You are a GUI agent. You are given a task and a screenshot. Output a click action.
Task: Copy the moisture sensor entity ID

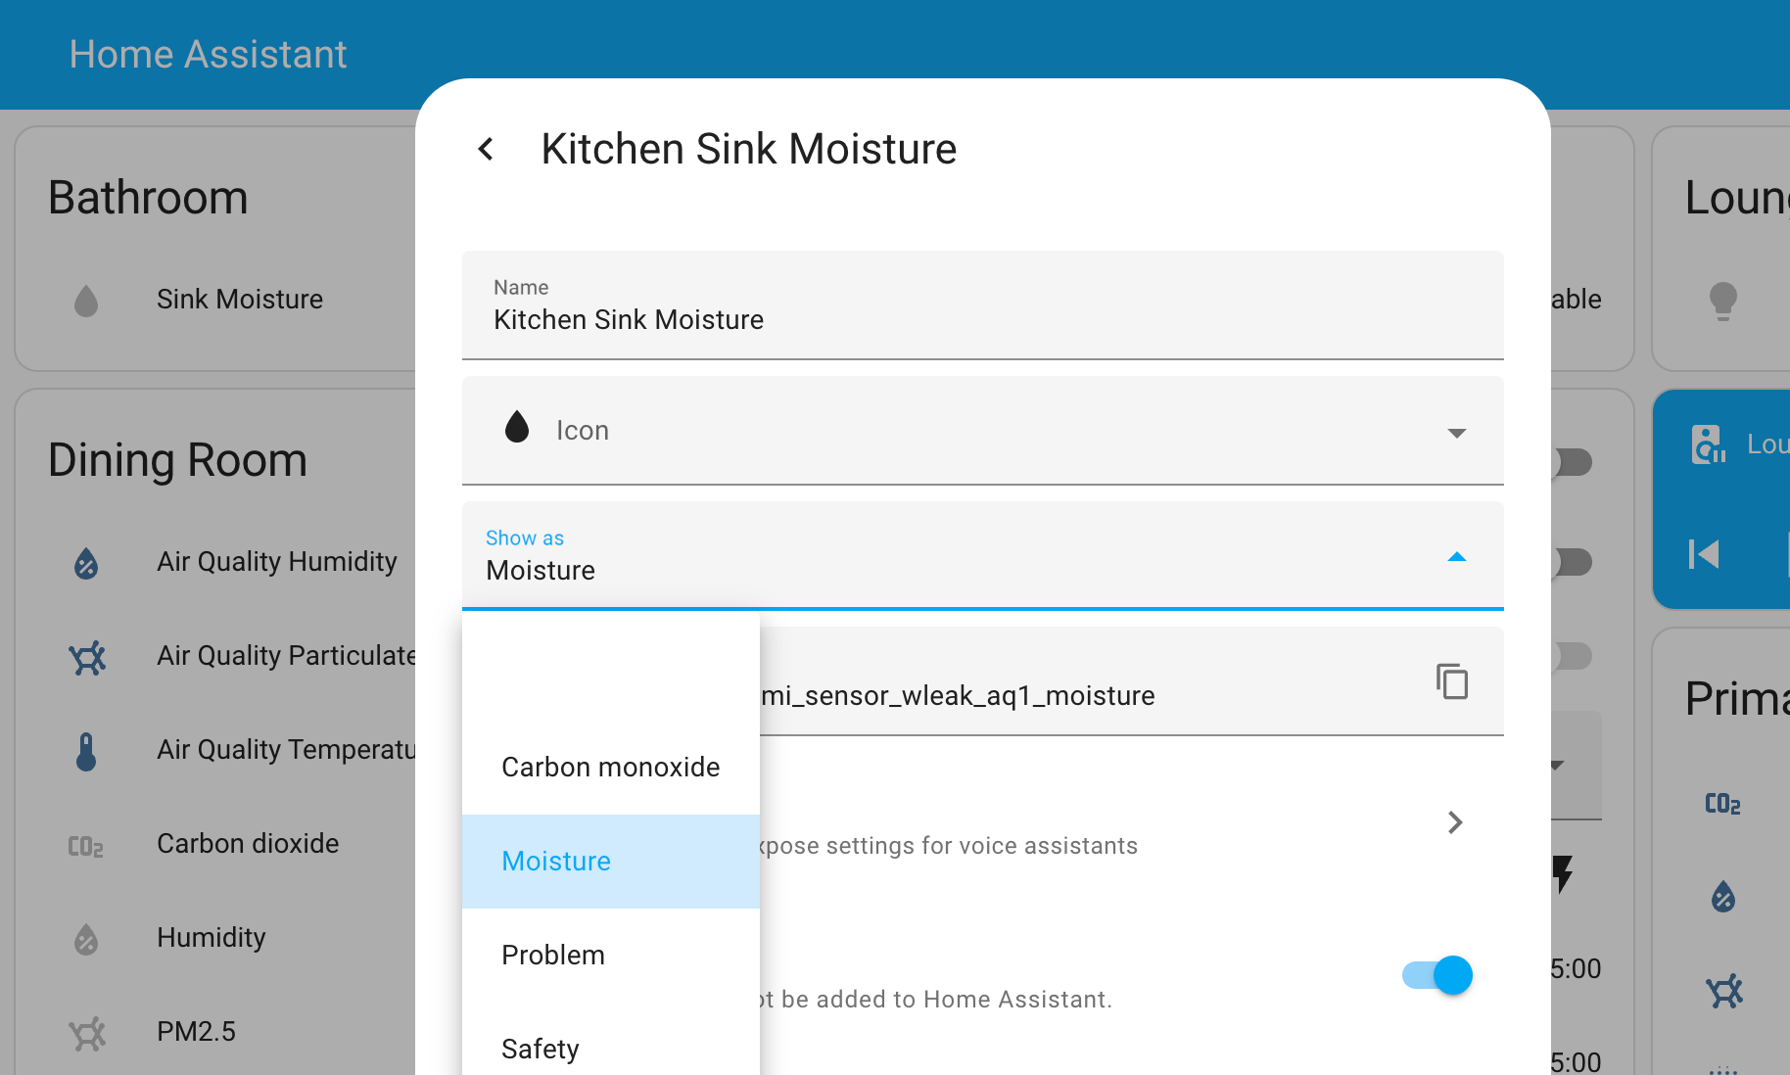[1451, 681]
